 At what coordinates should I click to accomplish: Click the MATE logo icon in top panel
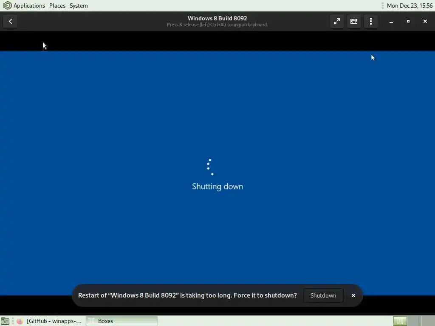pyautogui.click(x=7, y=6)
